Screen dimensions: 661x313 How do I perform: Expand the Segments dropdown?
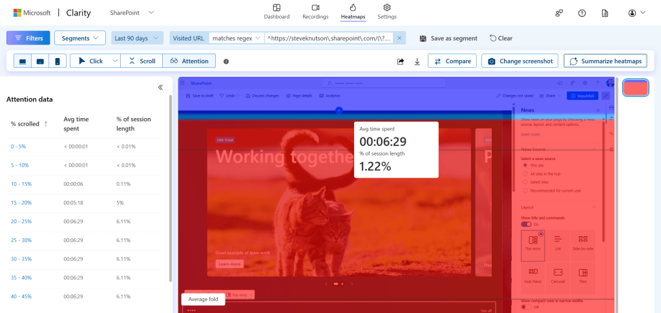pyautogui.click(x=80, y=38)
